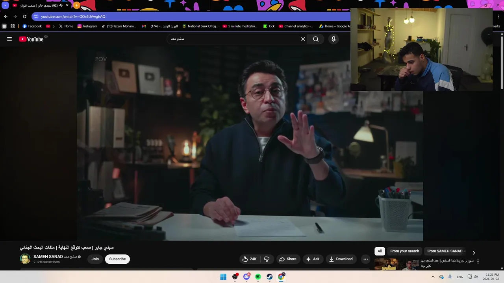Open the Channel analytics bookmark
504x283 pixels.
pyautogui.click(x=296, y=26)
